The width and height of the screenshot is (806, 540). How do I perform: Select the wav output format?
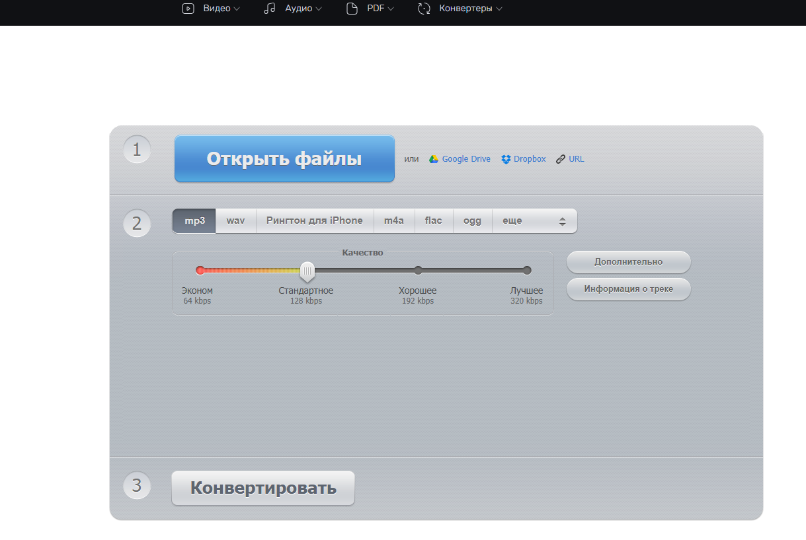[x=235, y=221]
